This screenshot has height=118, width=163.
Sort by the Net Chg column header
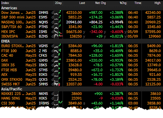point(100,3)
